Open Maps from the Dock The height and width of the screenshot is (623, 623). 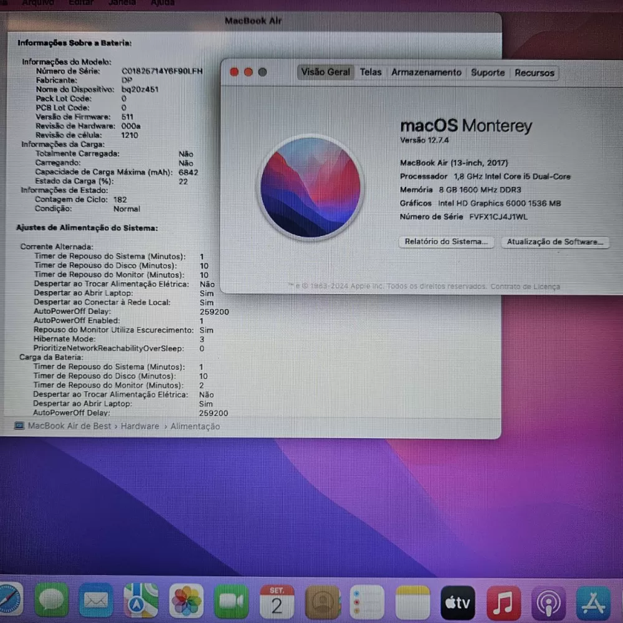pos(141,601)
